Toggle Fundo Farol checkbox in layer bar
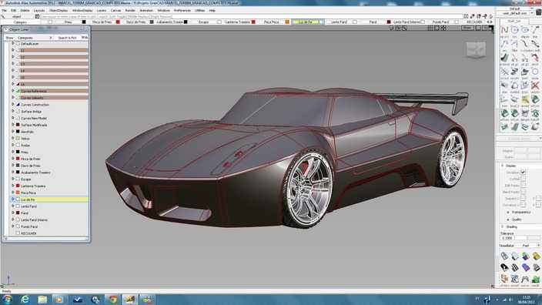542x305 pixels. point(457,22)
